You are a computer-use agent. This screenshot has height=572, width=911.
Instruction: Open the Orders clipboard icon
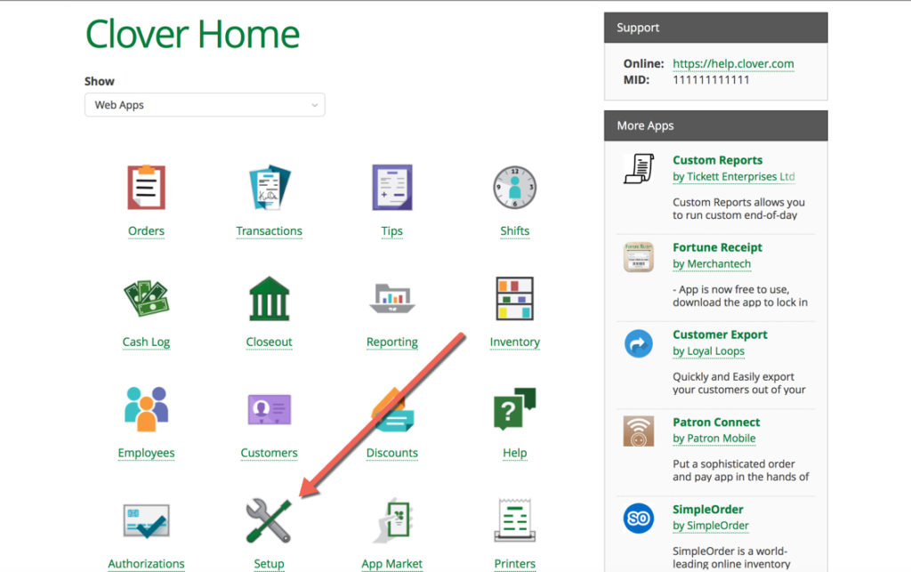tap(147, 188)
